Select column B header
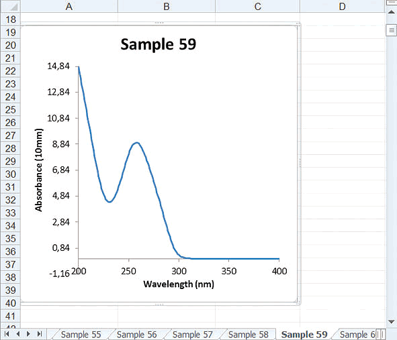The width and height of the screenshot is (397, 340). coord(167,6)
